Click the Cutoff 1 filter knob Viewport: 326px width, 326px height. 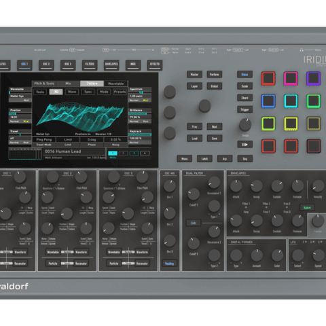coord(194,194)
